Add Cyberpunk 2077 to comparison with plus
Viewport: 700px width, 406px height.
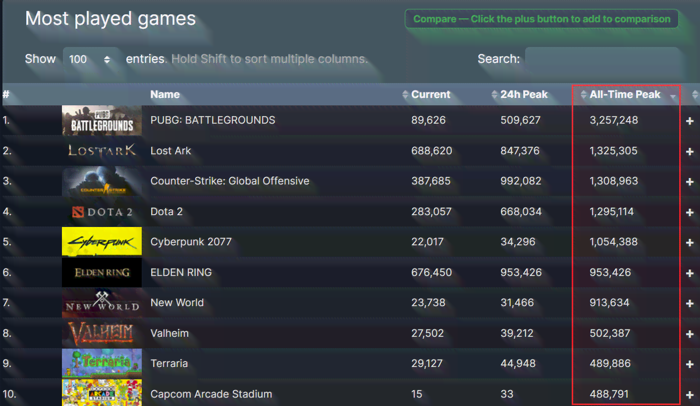coord(690,242)
